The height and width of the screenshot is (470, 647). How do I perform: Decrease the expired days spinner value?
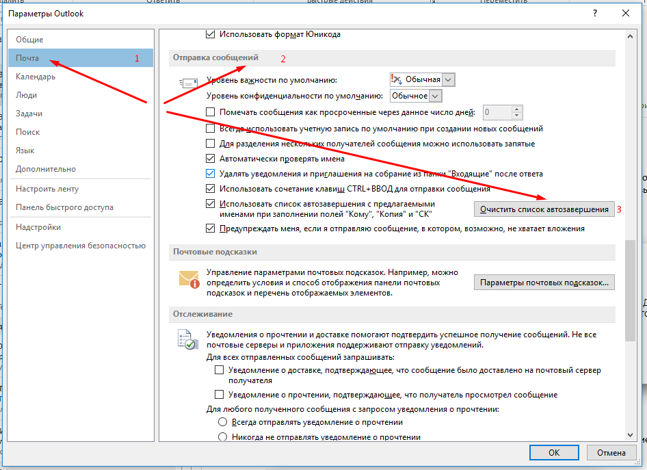[517, 116]
